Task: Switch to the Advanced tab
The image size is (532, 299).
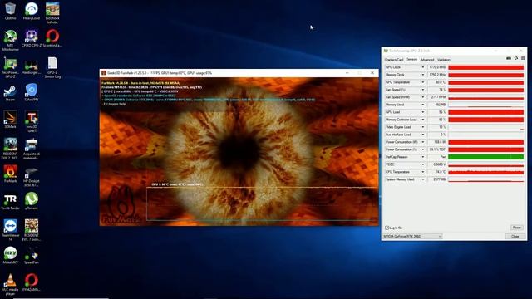Action: [427, 60]
